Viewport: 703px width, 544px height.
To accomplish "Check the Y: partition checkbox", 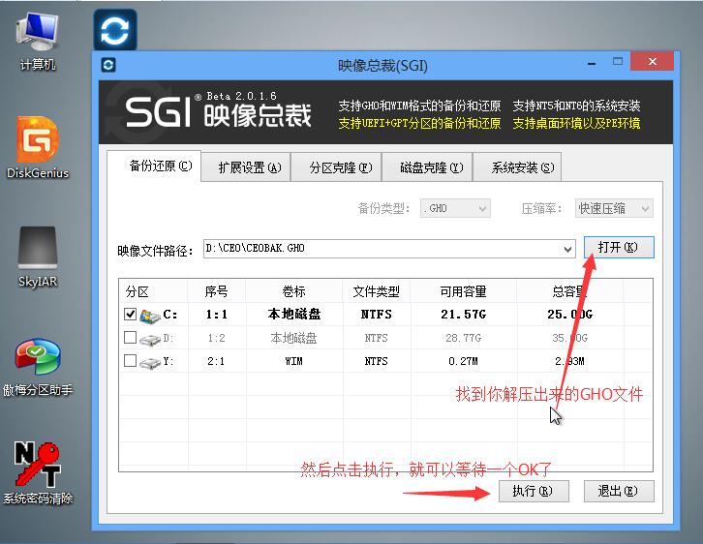I will pyautogui.click(x=130, y=361).
